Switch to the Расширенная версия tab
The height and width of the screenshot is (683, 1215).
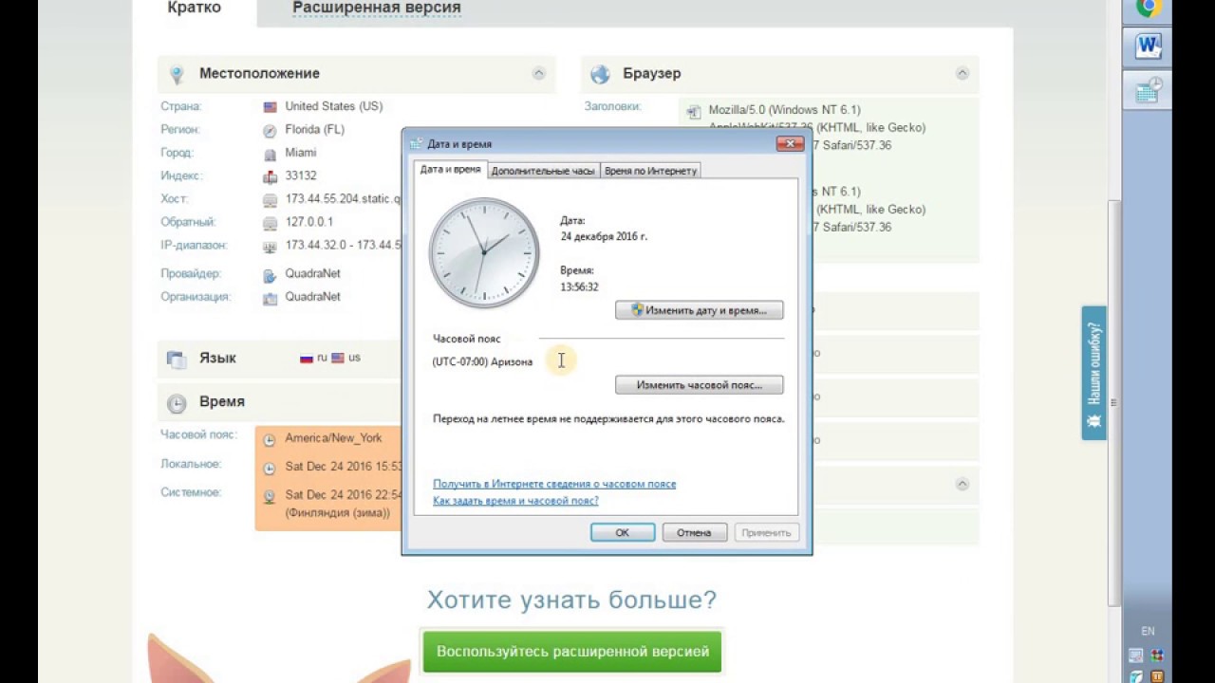pos(377,8)
